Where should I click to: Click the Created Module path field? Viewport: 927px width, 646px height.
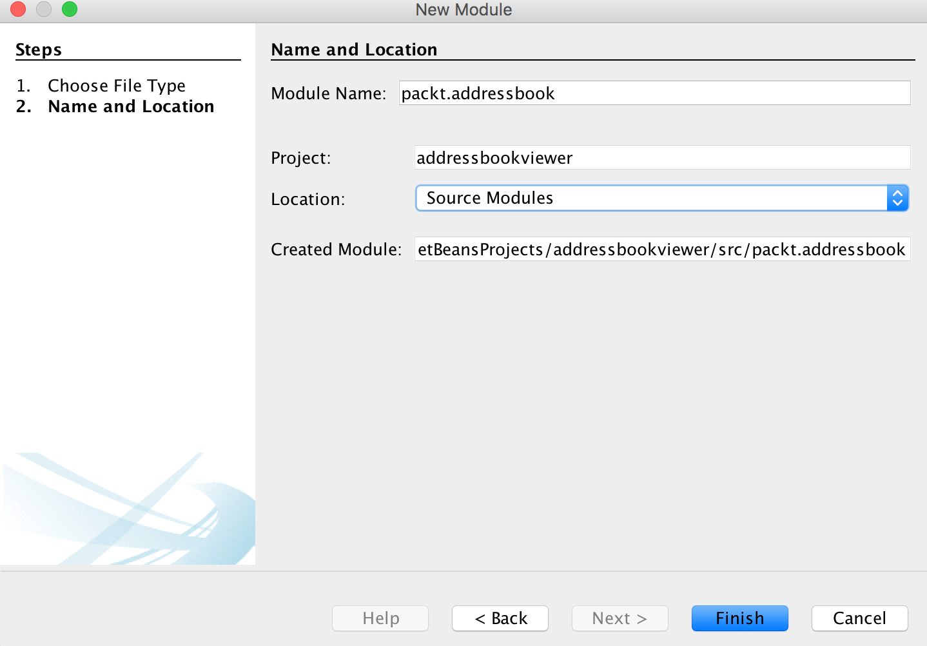tap(662, 249)
